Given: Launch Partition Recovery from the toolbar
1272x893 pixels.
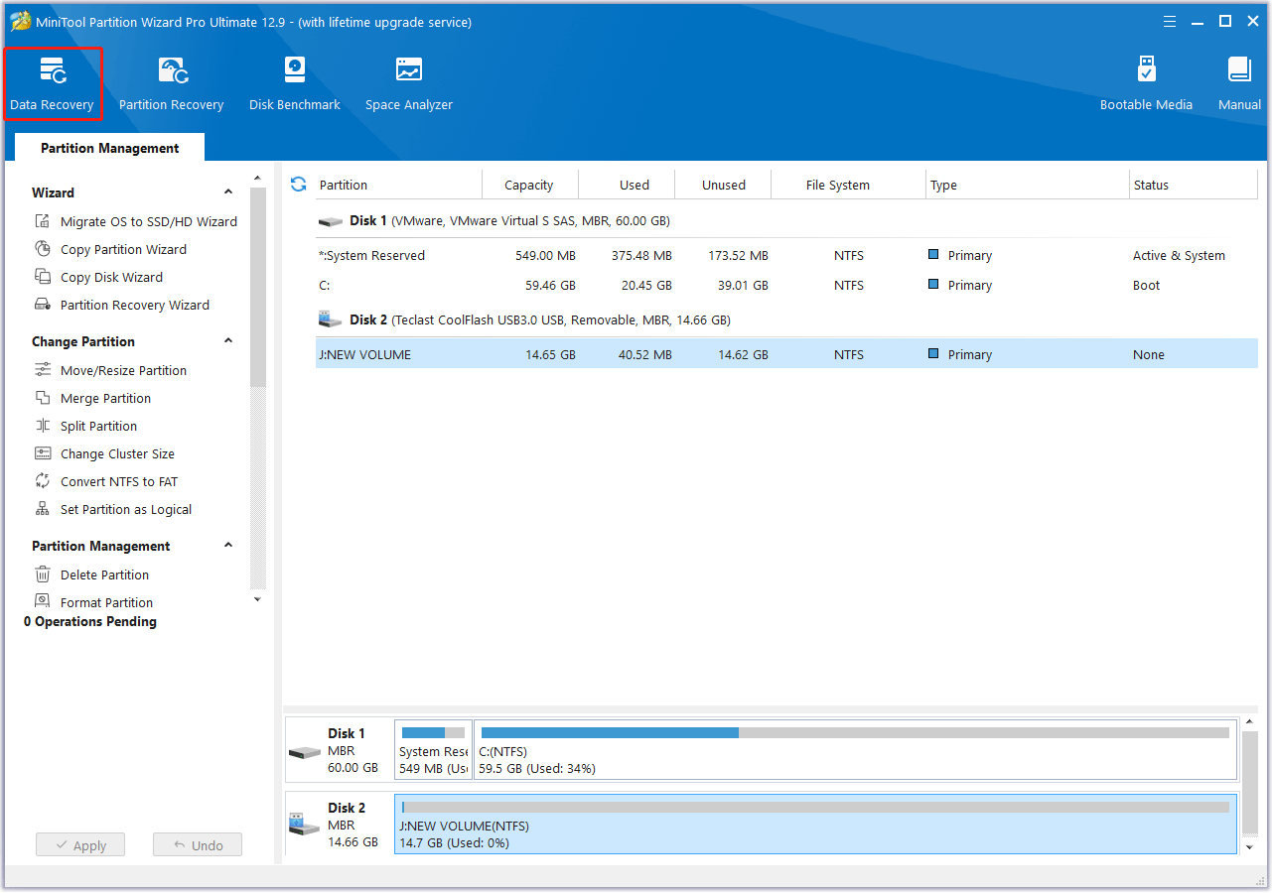Looking at the screenshot, I should [x=171, y=83].
